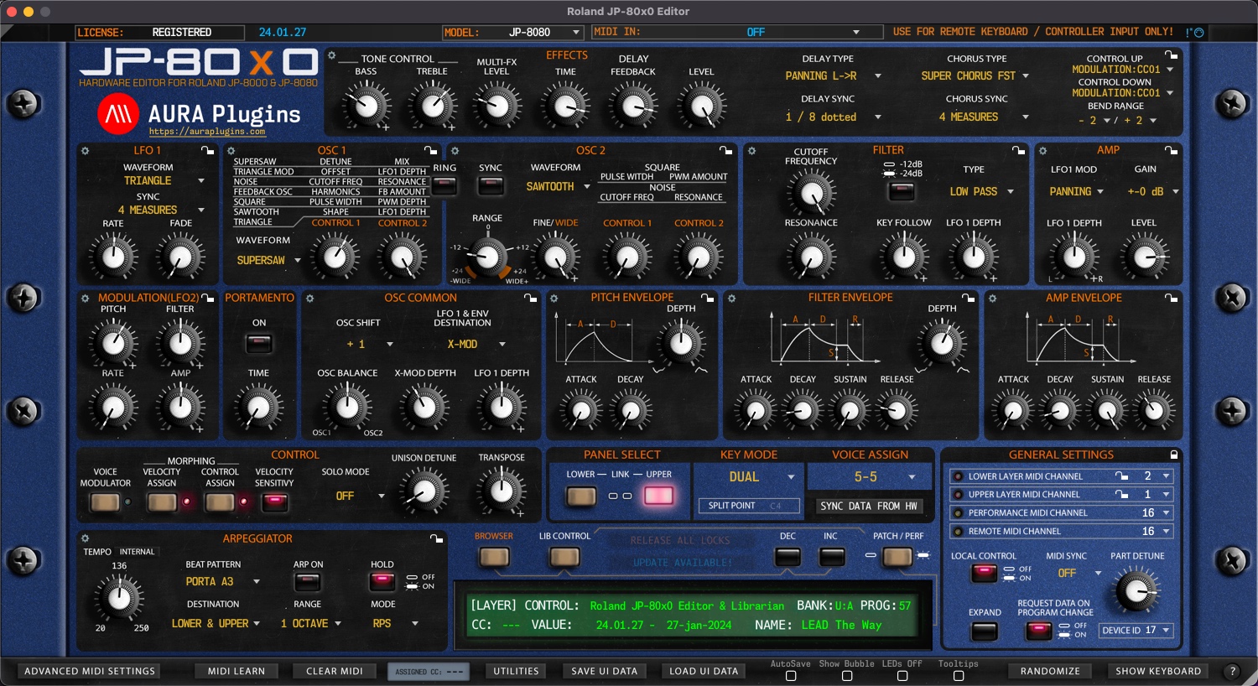Open the VOICE ASSIGN 5-5 dropdown
The width and height of the screenshot is (1258, 686).
point(869,476)
